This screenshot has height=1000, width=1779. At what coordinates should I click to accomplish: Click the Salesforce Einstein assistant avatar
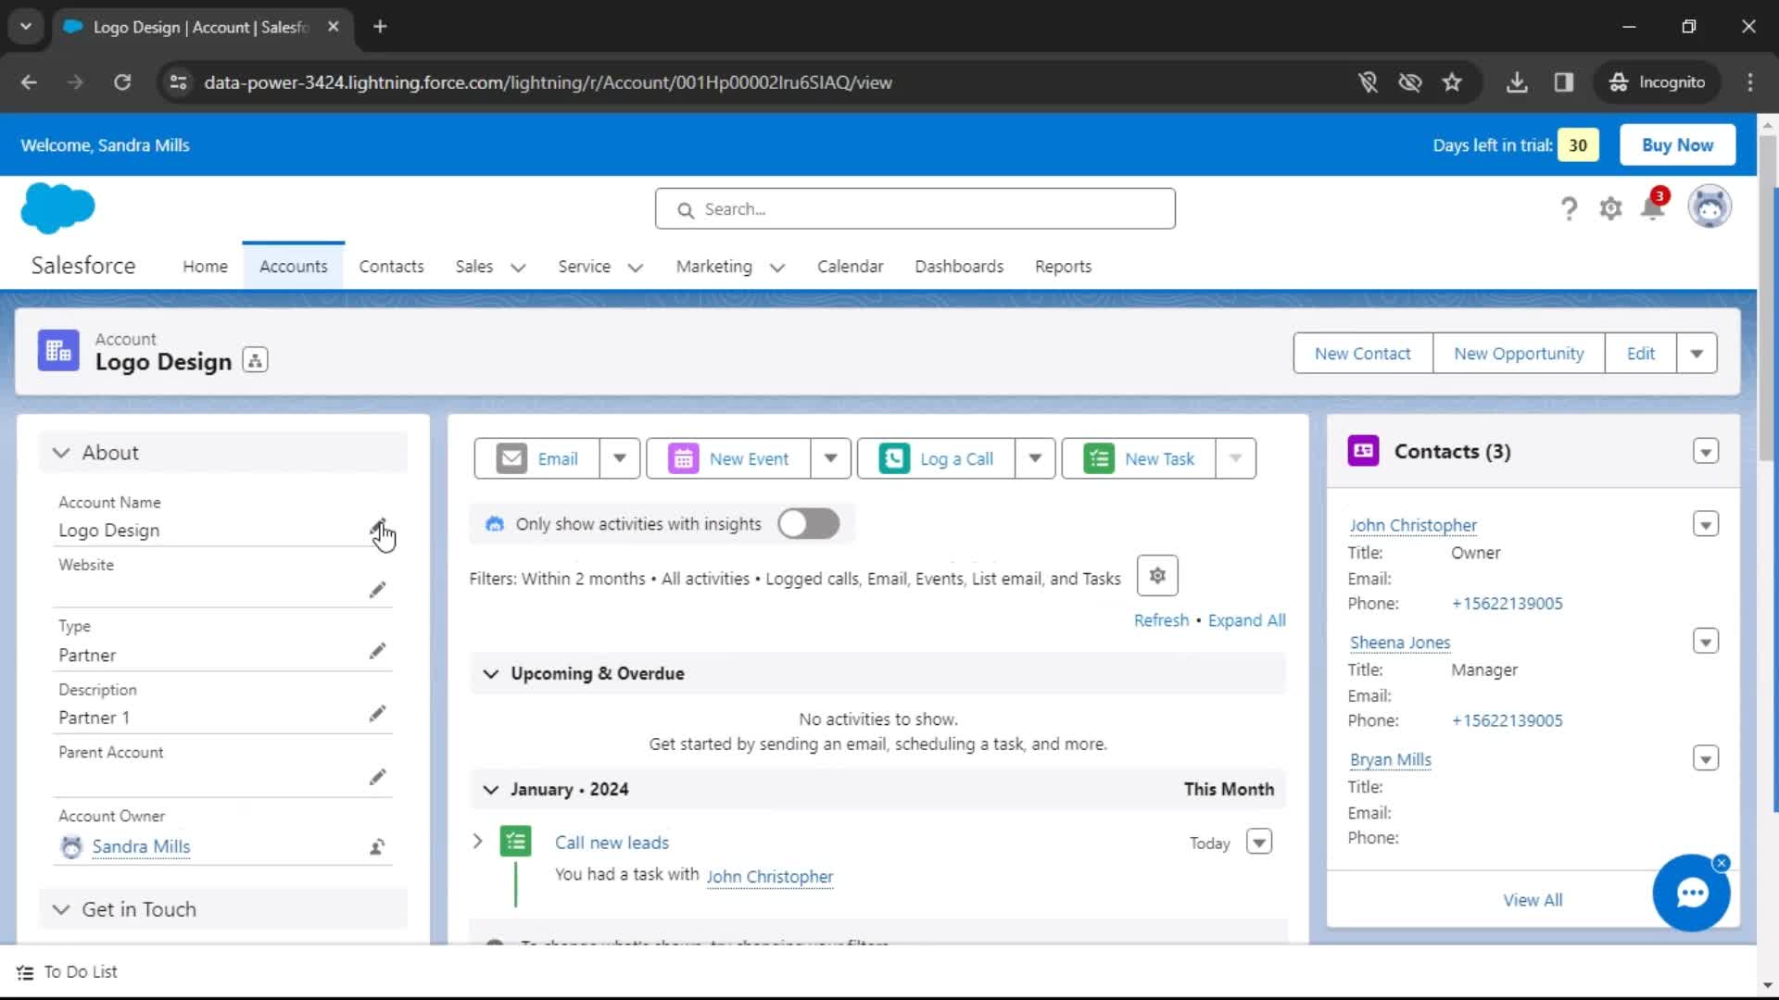pos(1710,206)
